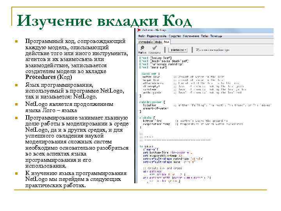The width and height of the screenshot is (281, 211).
Task: Click the Проверка (Check) checkmark icon
Action: (155, 48)
